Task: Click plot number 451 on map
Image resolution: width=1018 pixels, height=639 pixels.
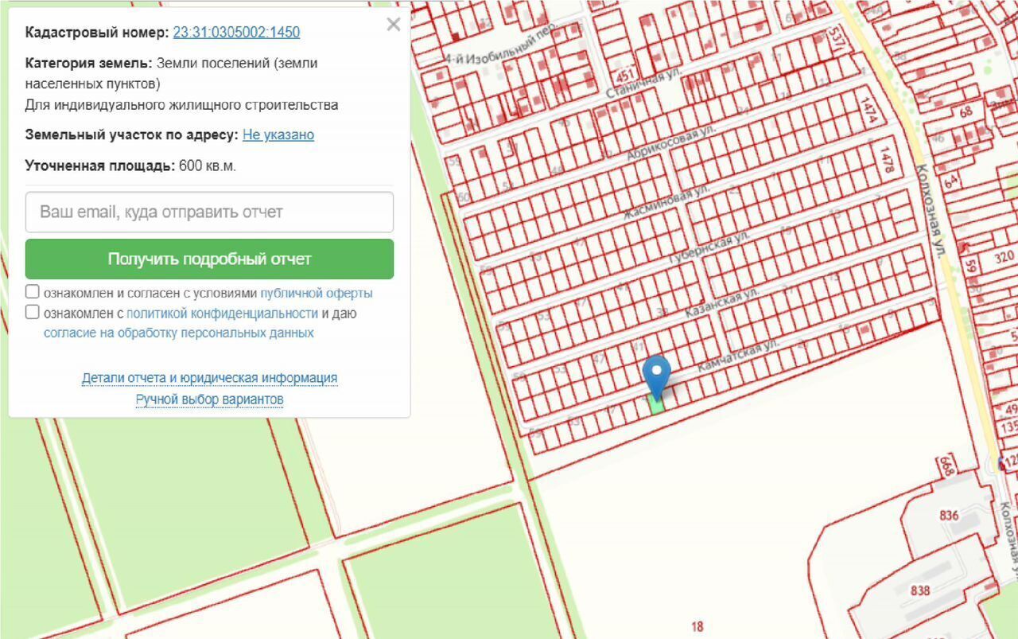Action: [626, 76]
